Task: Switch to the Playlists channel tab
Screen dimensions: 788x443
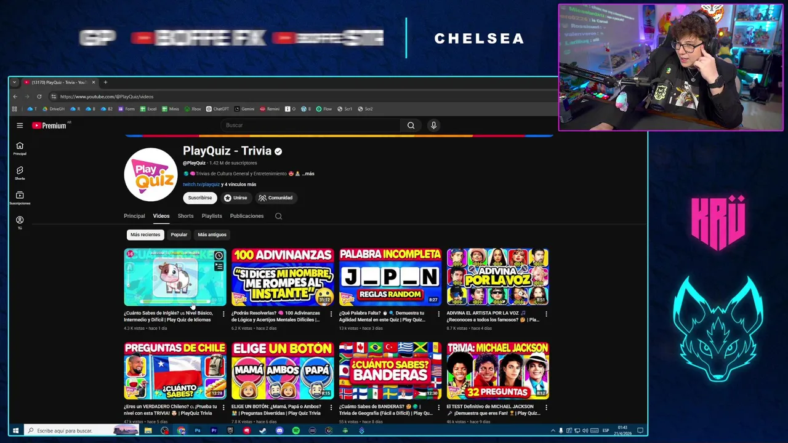Action: 212,216
